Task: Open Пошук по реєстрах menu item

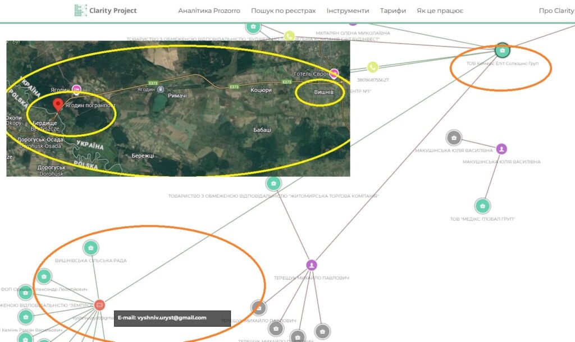Action: coord(283,11)
